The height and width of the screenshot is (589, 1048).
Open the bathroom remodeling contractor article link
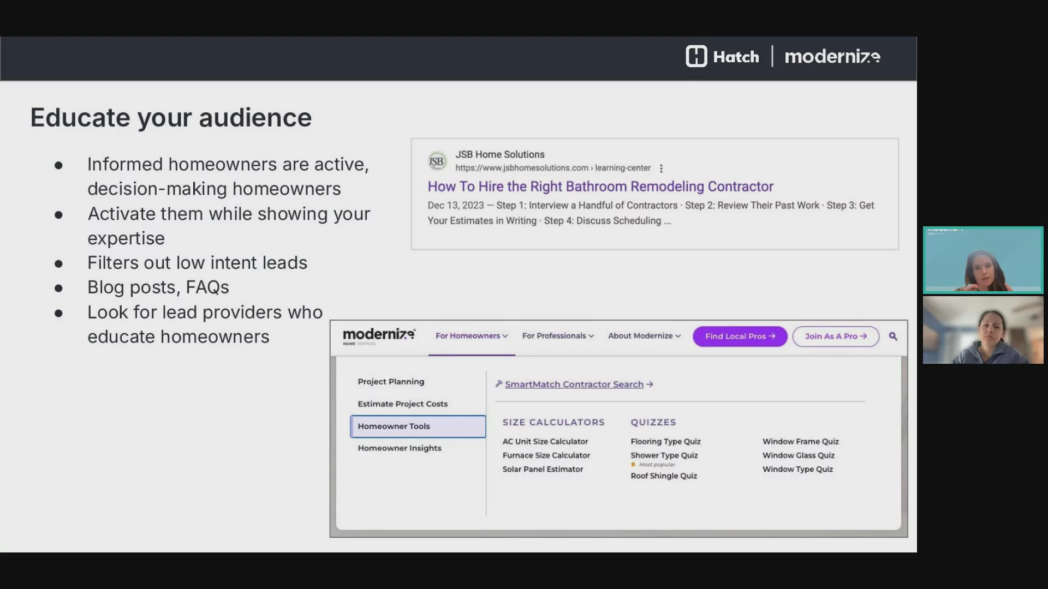pos(600,187)
